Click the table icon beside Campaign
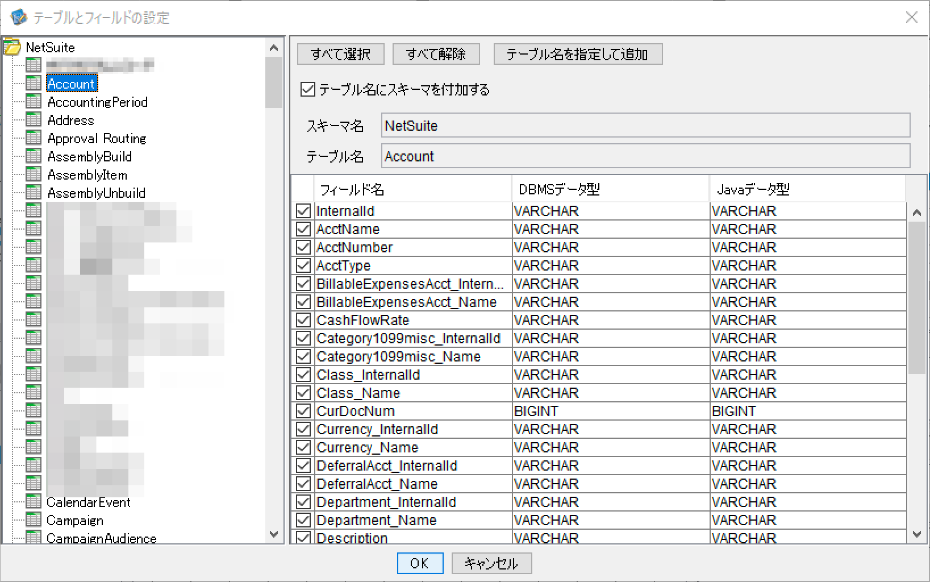The image size is (930, 582). [x=34, y=520]
